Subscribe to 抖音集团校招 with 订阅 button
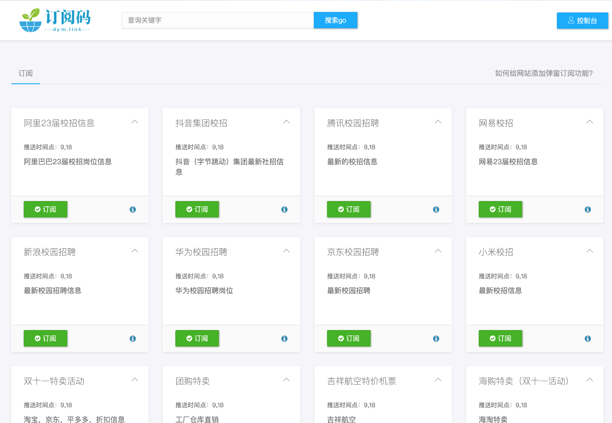 click(197, 209)
